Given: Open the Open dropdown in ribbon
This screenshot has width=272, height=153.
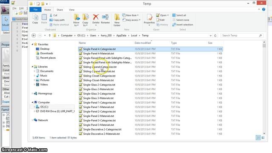Looking at the screenshot, I should (162, 15).
